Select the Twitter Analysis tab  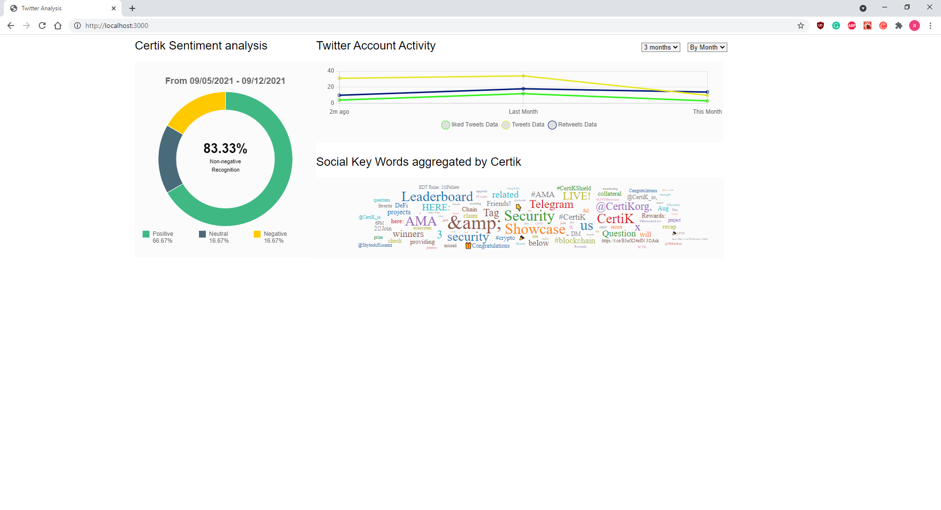(x=63, y=8)
